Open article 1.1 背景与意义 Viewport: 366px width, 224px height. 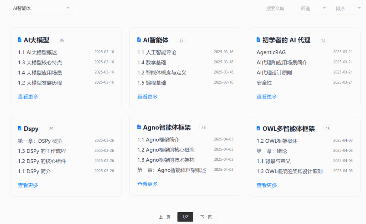click(x=273, y=161)
